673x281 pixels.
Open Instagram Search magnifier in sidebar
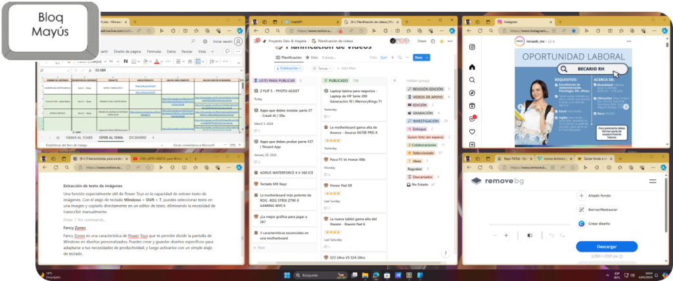[472, 80]
